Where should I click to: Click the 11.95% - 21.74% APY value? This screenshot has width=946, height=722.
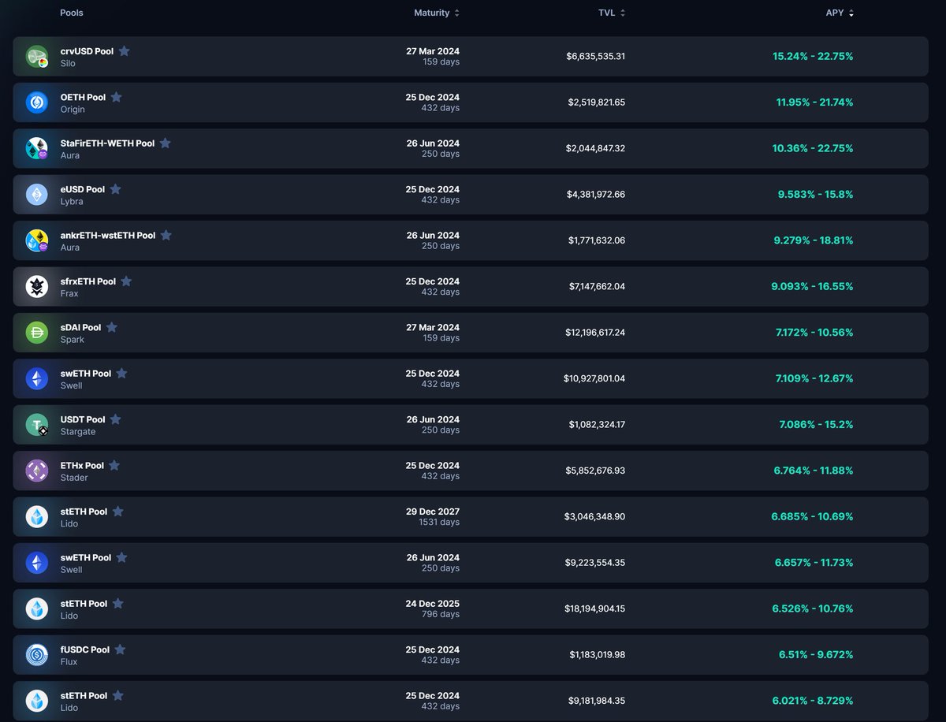pyautogui.click(x=814, y=102)
